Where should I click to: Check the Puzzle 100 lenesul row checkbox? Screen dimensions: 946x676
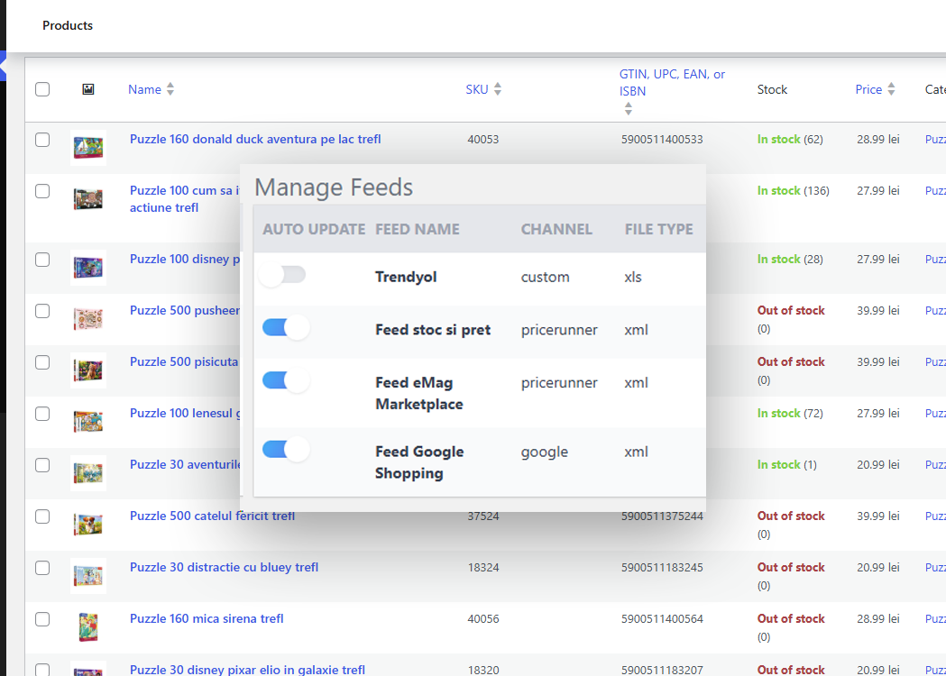[42, 414]
